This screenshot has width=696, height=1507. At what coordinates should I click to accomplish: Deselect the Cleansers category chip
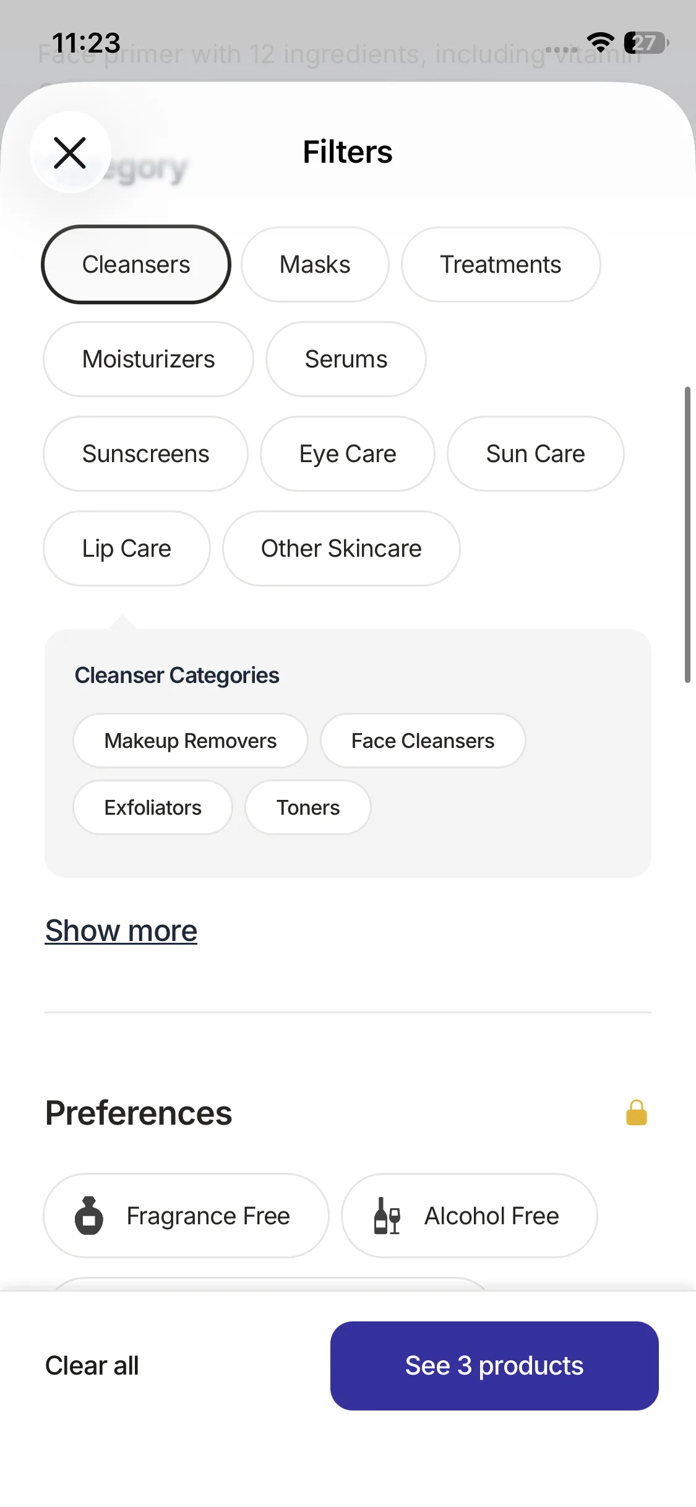point(136,265)
